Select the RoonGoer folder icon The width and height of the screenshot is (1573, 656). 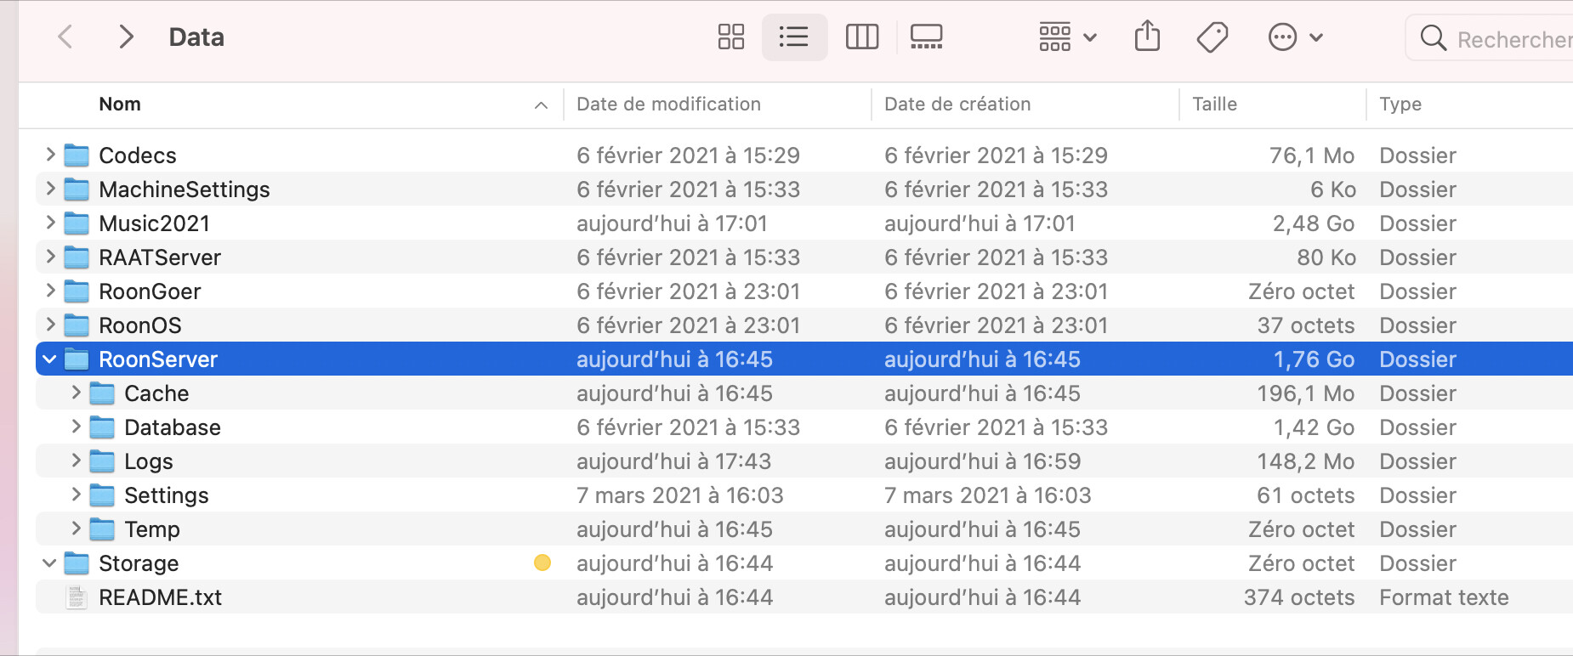click(x=77, y=291)
